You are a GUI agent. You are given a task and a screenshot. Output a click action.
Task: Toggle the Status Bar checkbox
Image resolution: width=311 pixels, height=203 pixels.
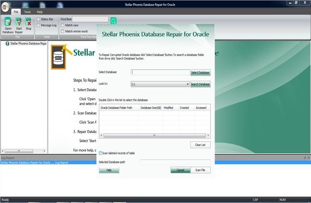(x=39, y=19)
